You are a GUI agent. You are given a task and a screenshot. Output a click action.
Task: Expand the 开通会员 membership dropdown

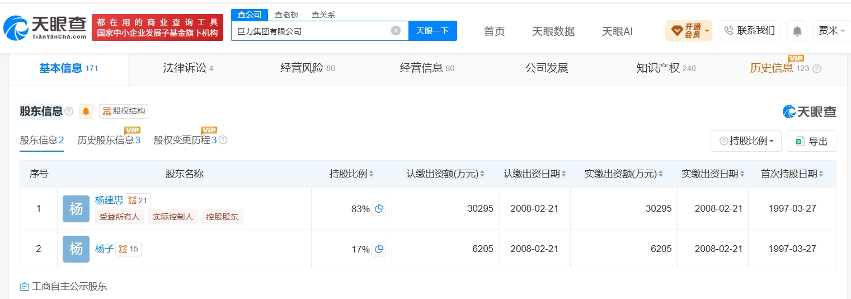click(688, 31)
